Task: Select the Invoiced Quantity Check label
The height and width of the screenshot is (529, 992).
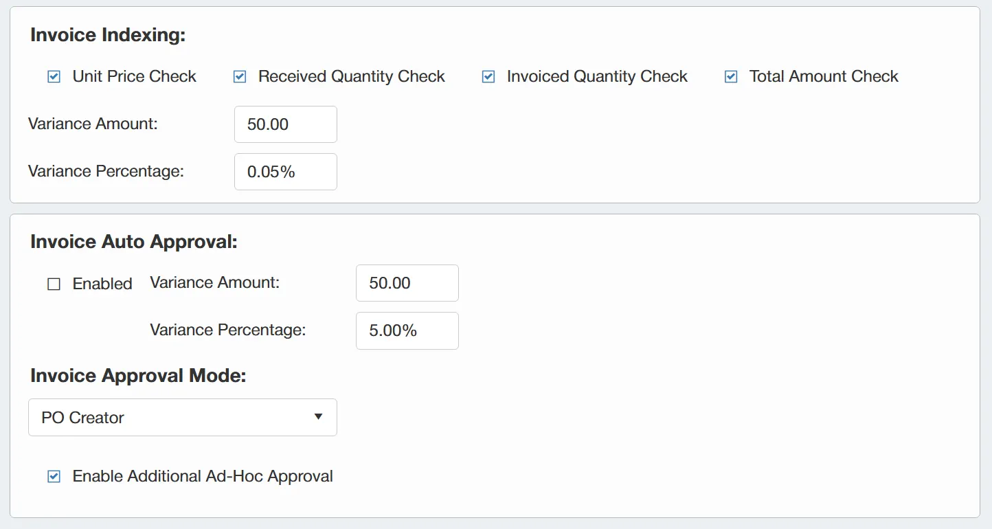Action: (597, 76)
